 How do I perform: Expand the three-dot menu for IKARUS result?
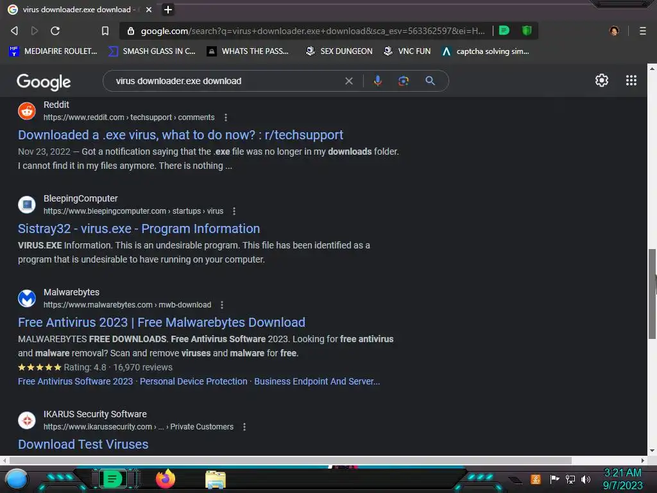tap(244, 427)
